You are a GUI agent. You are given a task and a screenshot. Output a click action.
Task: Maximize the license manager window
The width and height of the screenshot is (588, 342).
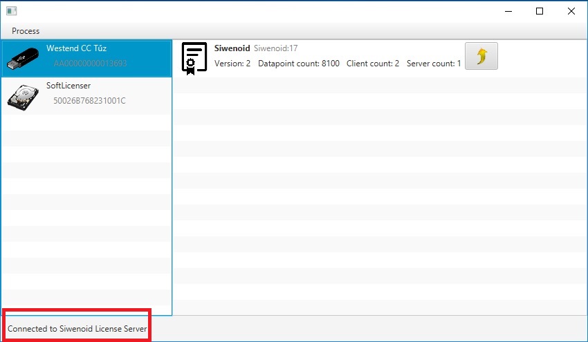(540, 11)
